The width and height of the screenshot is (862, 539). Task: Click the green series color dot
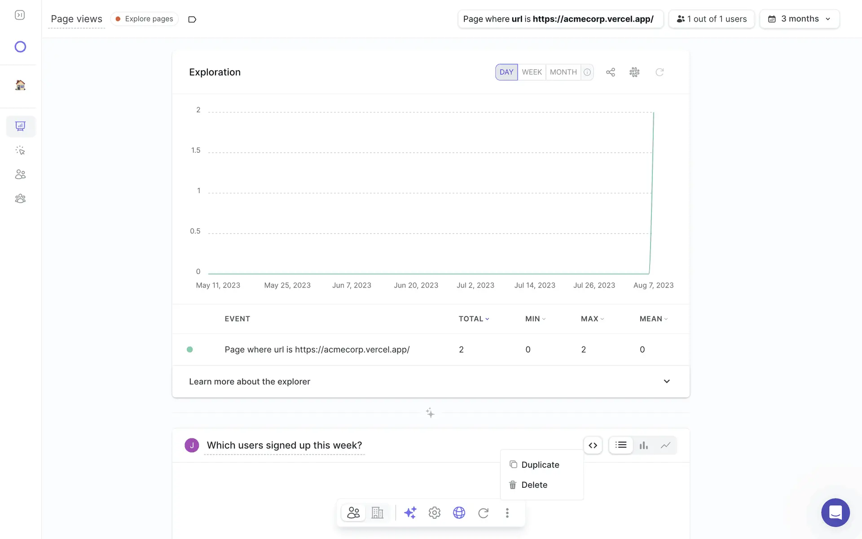[x=190, y=349]
